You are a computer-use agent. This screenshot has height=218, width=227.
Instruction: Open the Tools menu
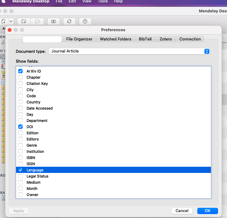click(x=103, y=2)
